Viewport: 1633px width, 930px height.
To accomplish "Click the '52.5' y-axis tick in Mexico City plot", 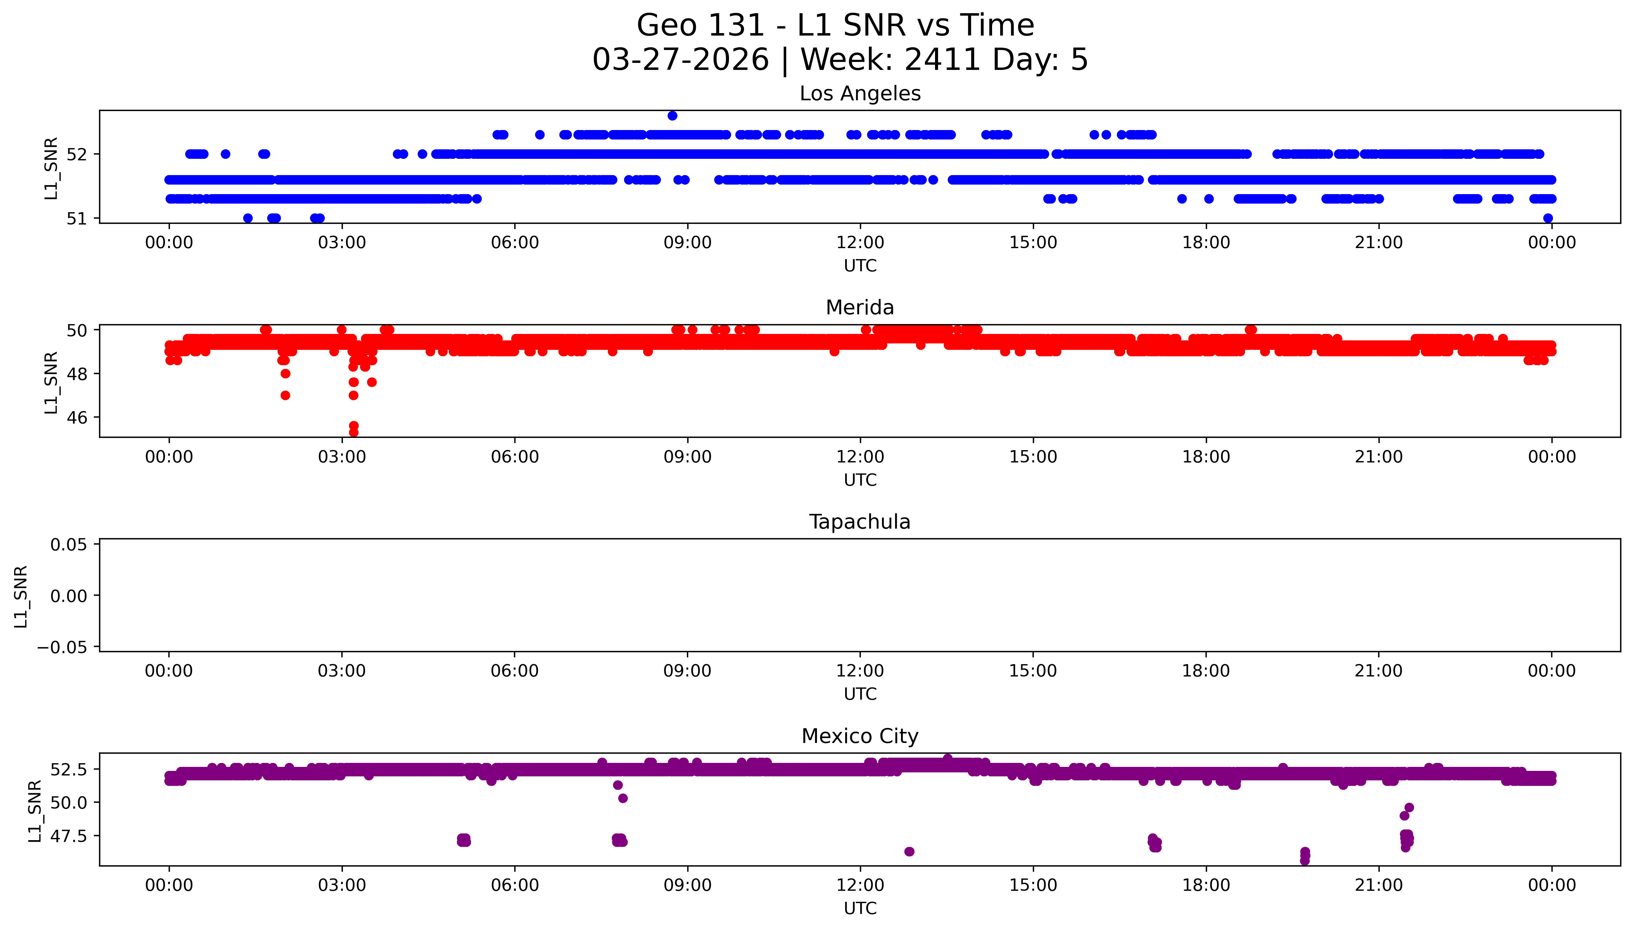I will tap(68, 770).
